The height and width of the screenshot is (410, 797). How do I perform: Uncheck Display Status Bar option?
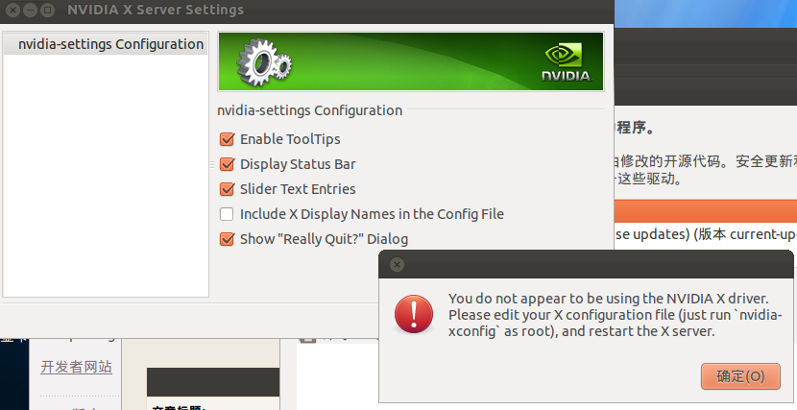click(227, 164)
